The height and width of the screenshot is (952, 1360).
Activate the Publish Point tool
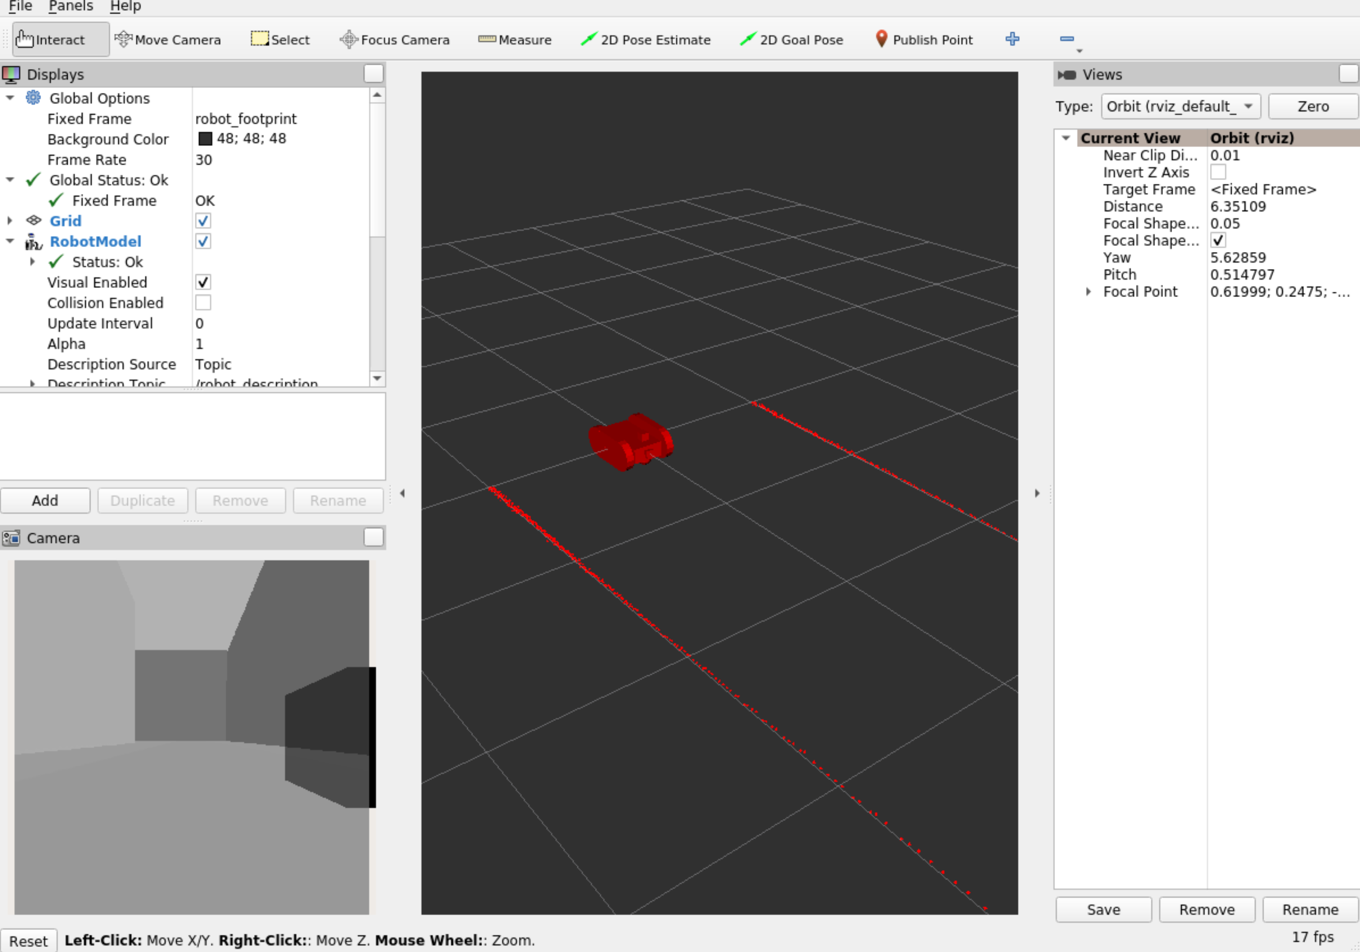point(924,39)
